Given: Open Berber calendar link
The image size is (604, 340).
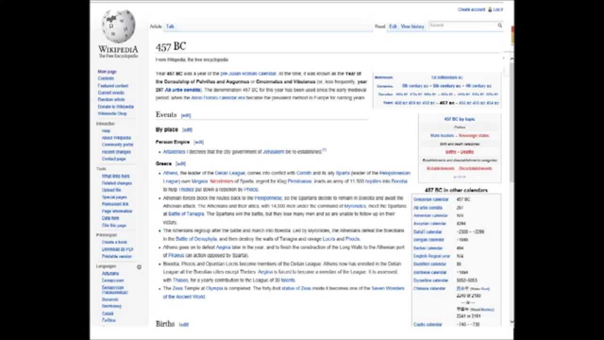Looking at the screenshot, I should (x=428, y=248).
